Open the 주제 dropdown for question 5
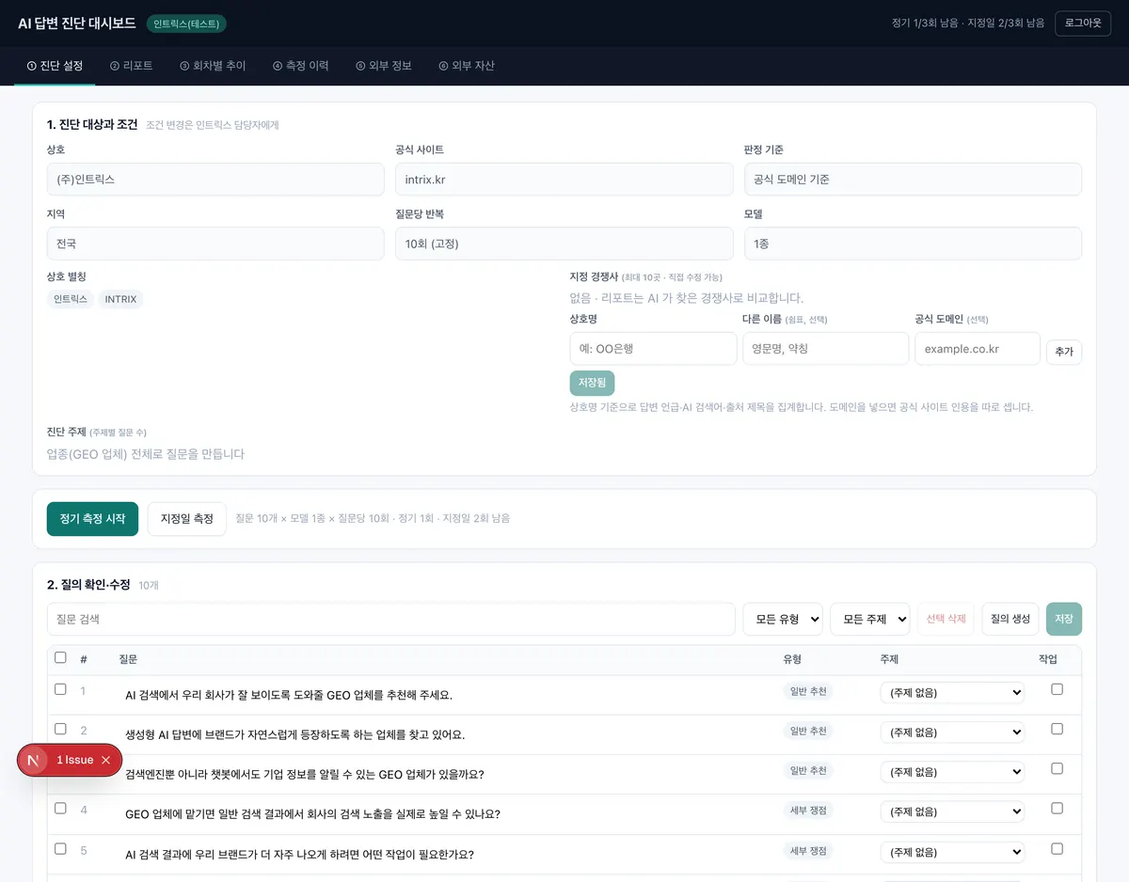 952,852
